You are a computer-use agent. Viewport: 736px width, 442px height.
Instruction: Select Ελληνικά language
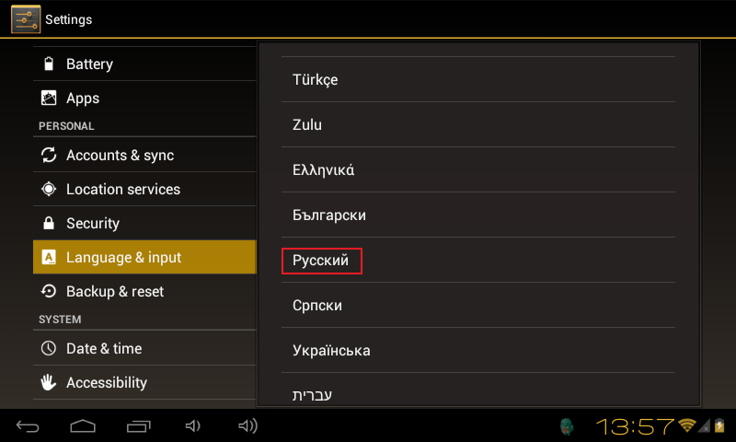477,169
